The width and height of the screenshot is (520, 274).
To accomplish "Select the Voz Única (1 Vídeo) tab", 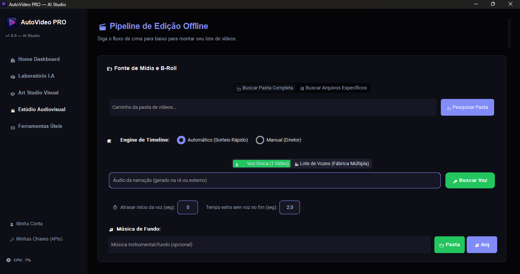I will 262,164.
